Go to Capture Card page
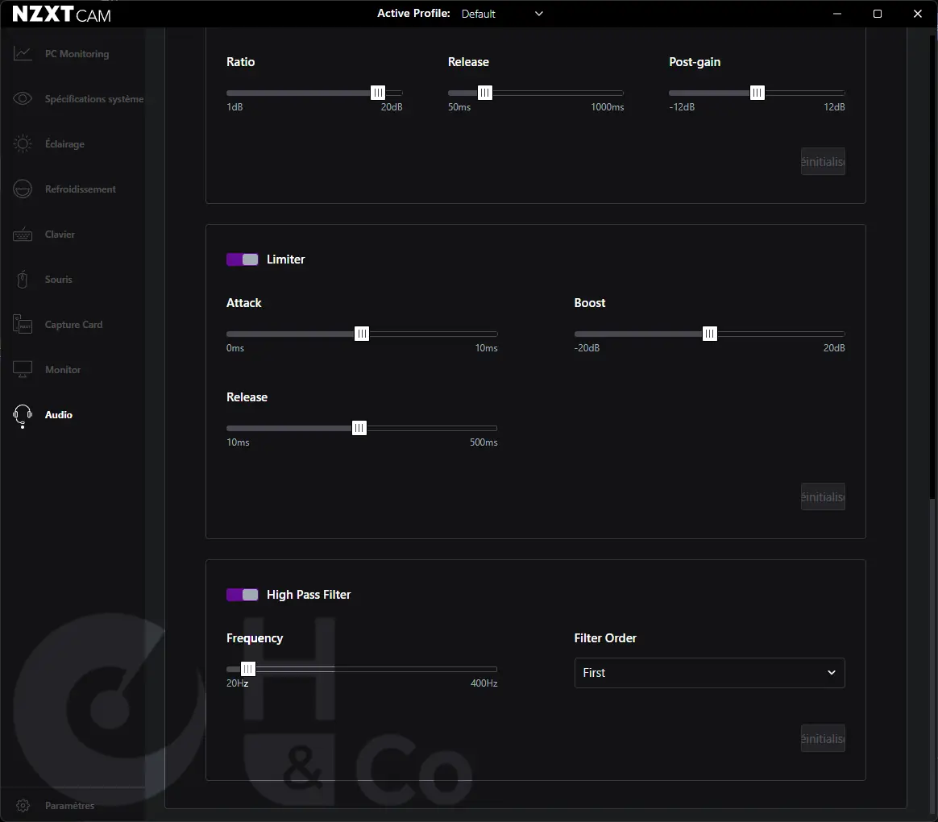Viewport: 938px width, 822px height. coord(73,325)
